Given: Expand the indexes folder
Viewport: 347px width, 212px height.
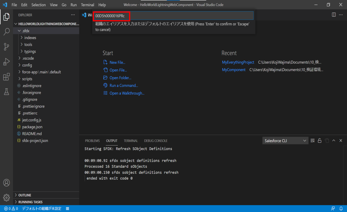Looking at the screenshot, I should click(46, 38).
